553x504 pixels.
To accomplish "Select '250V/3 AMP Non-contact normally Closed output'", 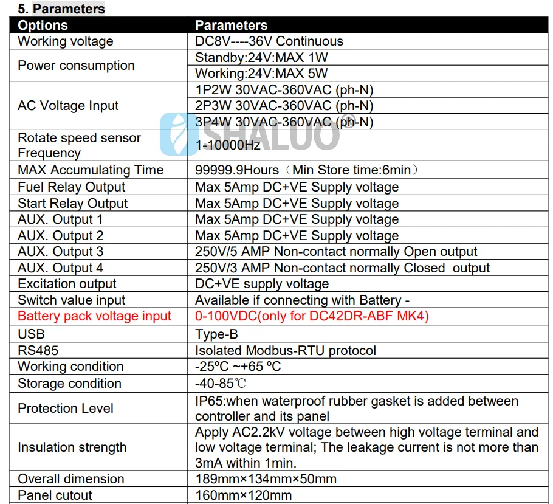I will [343, 268].
